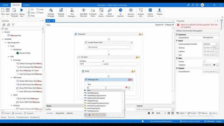Viewport: 224px width, 126px height.
Task: Copy the selected activity
Action: coord(31,13)
